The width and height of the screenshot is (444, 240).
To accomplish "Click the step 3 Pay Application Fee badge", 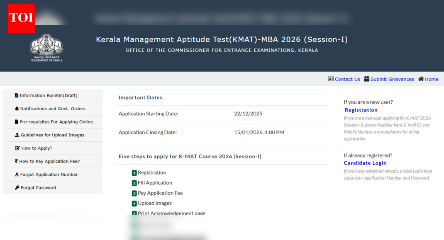I will coord(134,193).
